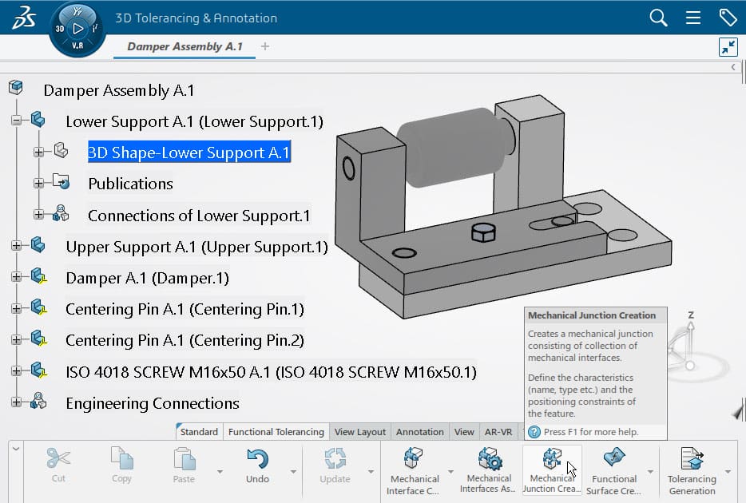Add a new tab with plus button

pyautogui.click(x=265, y=46)
